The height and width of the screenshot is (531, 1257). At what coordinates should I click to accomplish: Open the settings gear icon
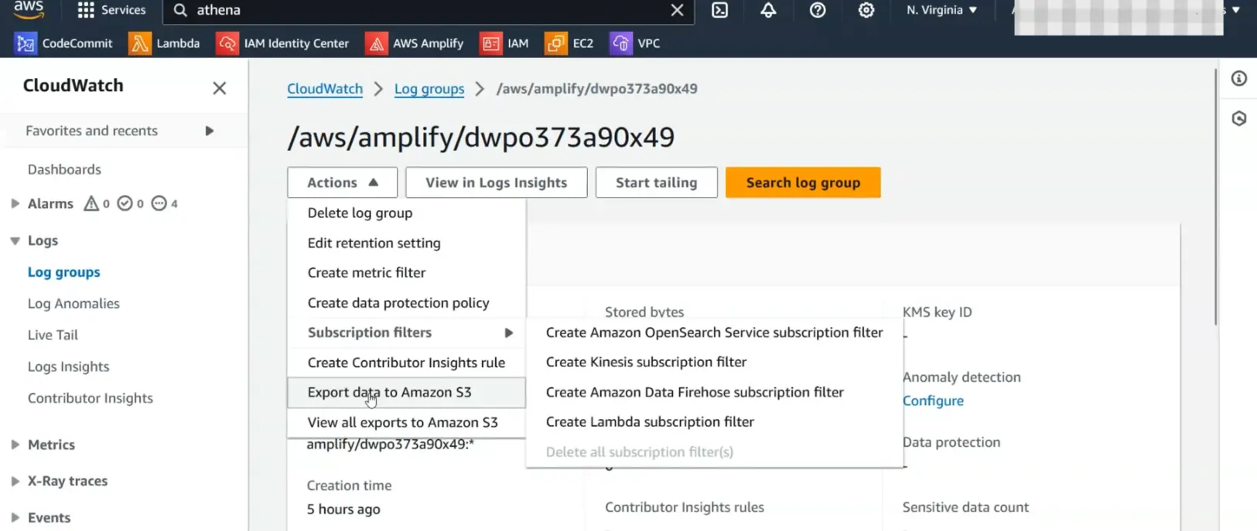pos(866,10)
